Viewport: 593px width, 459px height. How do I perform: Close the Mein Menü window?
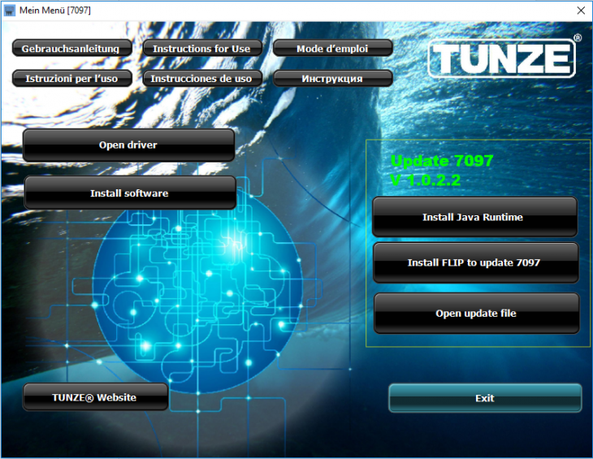click(580, 11)
